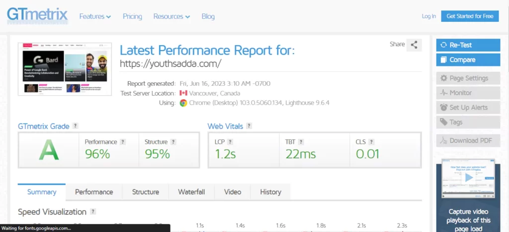
Task: Click the Page Settings gear icon
Action: pos(443,78)
